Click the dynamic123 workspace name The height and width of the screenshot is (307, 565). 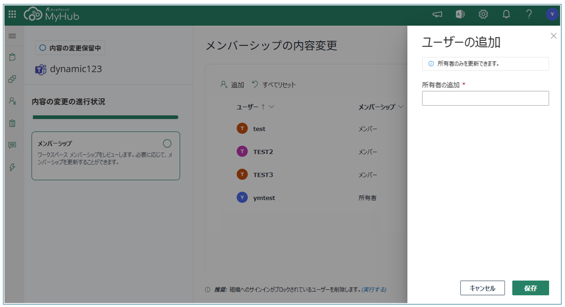[76, 69]
